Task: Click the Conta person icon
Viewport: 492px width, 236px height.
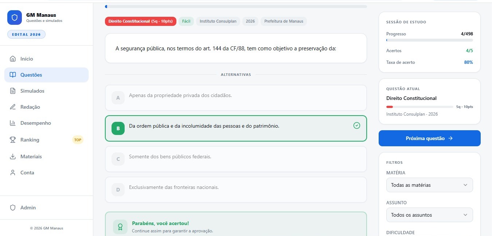Action: (x=12, y=173)
